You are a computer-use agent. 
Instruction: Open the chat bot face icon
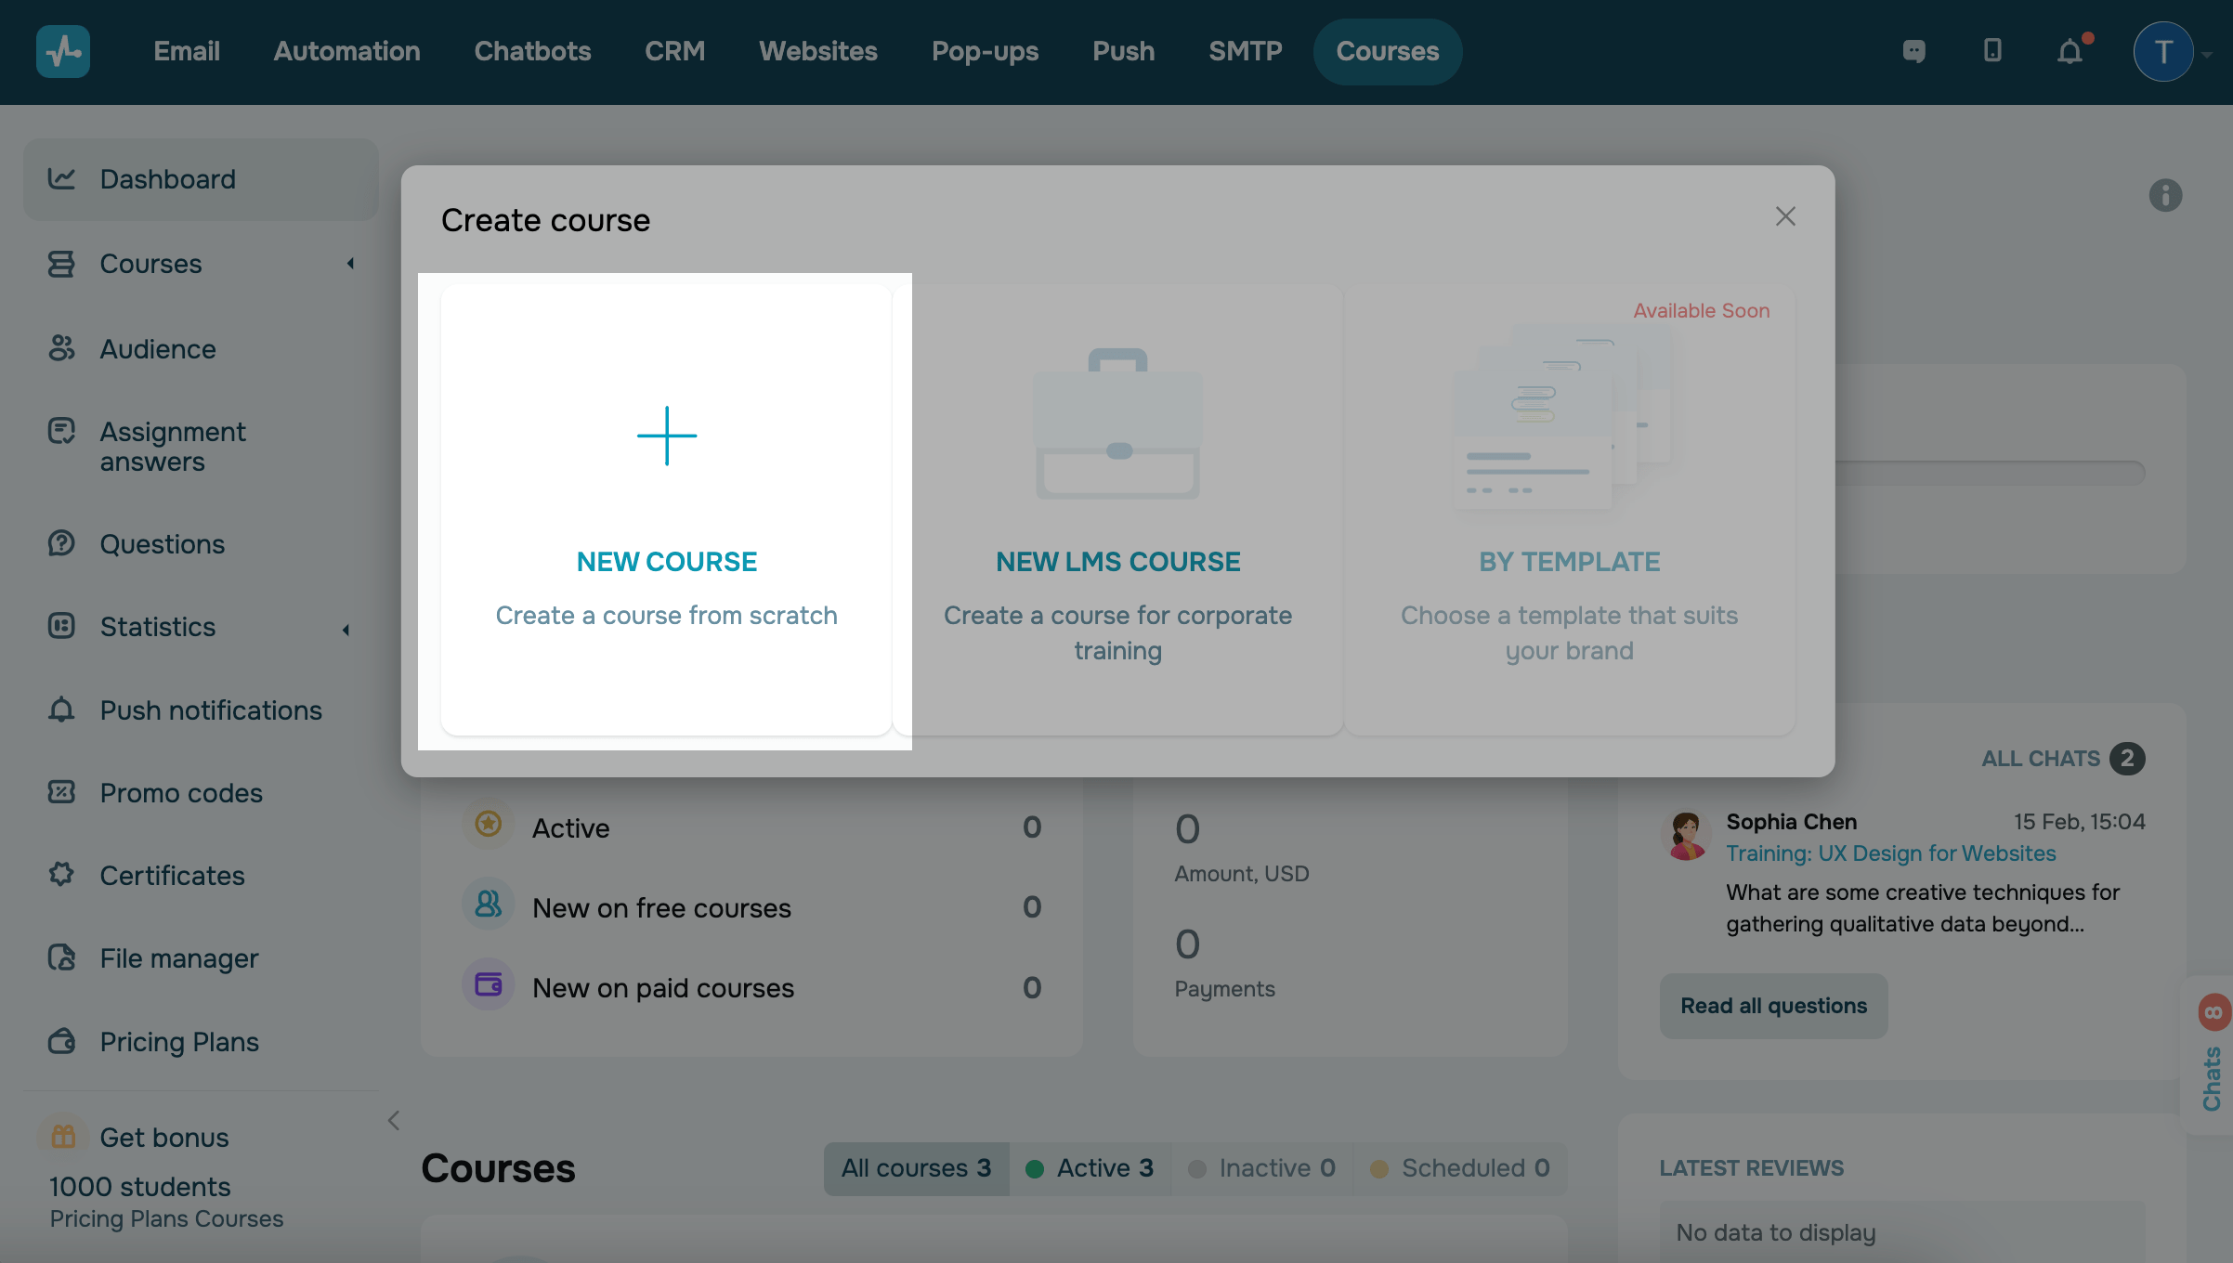point(1913,51)
